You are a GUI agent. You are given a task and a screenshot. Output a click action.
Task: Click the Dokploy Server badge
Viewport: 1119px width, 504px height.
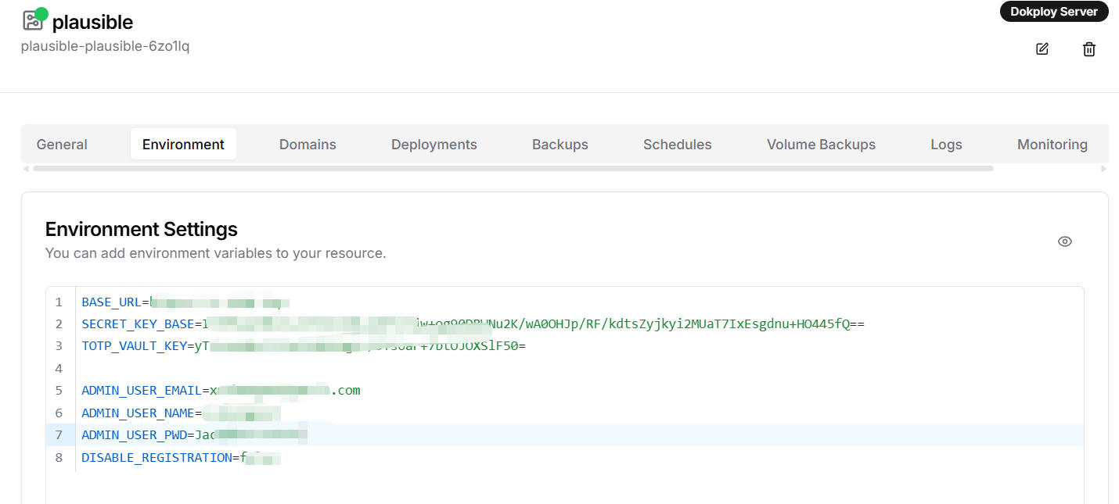(1053, 12)
